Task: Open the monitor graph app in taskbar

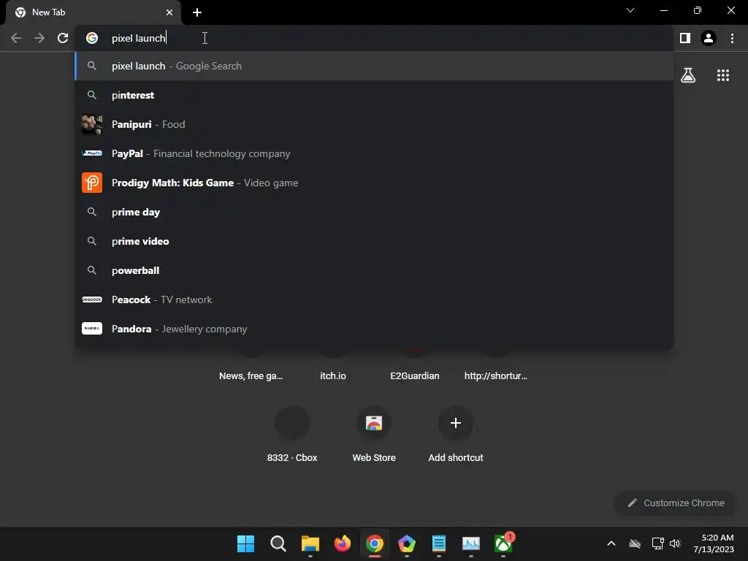Action: pyautogui.click(x=471, y=543)
